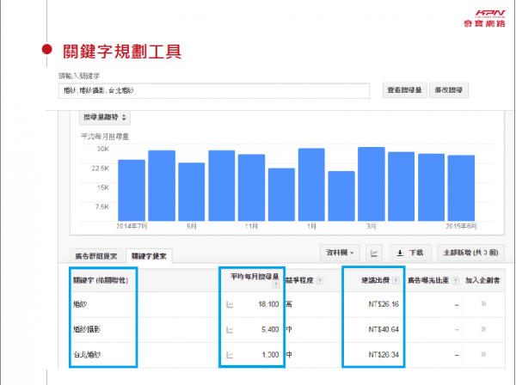Click the 5,400 search volume value
The width and height of the screenshot is (516, 385).
tap(270, 329)
